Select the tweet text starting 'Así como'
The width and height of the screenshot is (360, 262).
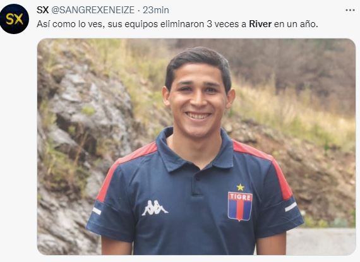177,24
